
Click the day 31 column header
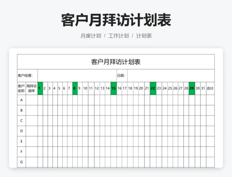point(203,88)
